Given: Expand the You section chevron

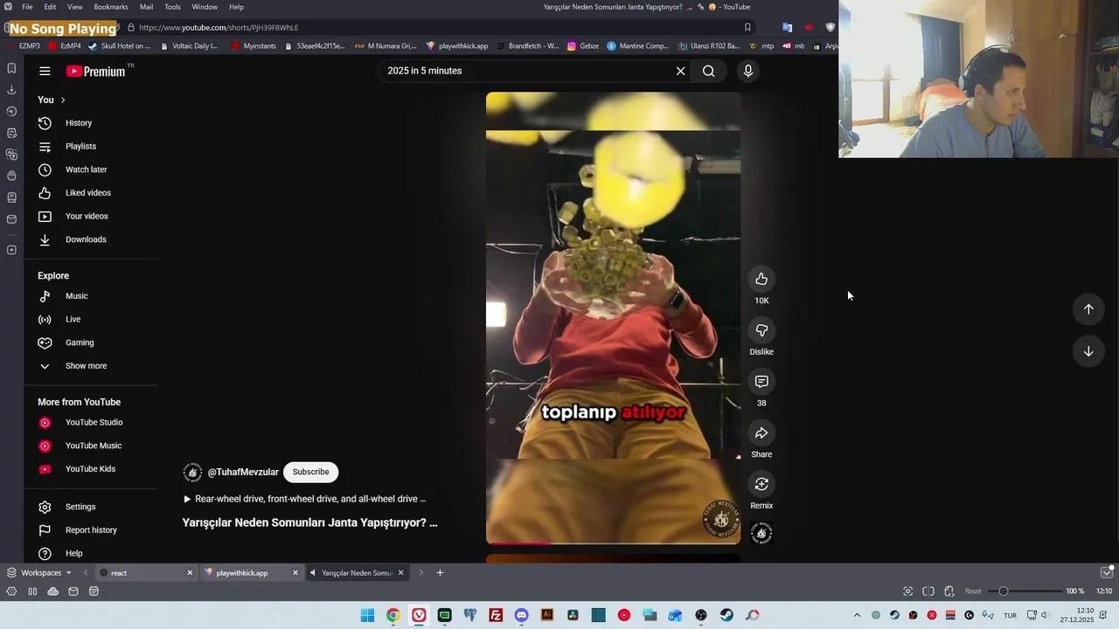Looking at the screenshot, I should [x=63, y=100].
